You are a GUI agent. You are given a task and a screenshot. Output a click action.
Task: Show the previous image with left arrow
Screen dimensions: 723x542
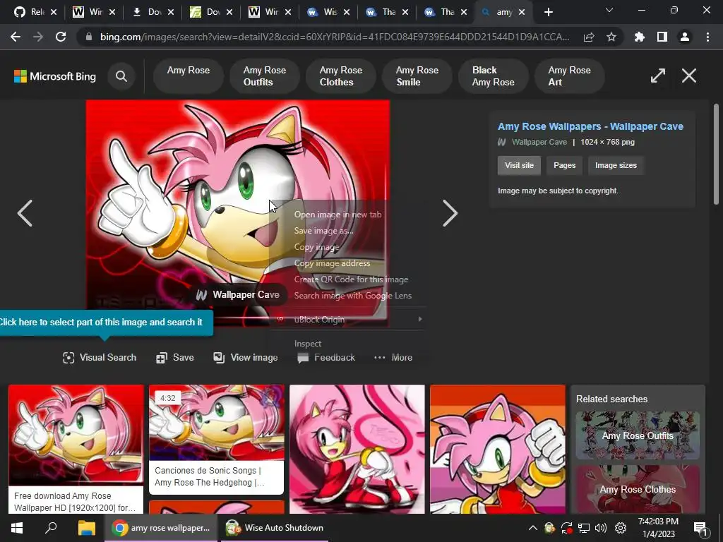click(25, 213)
